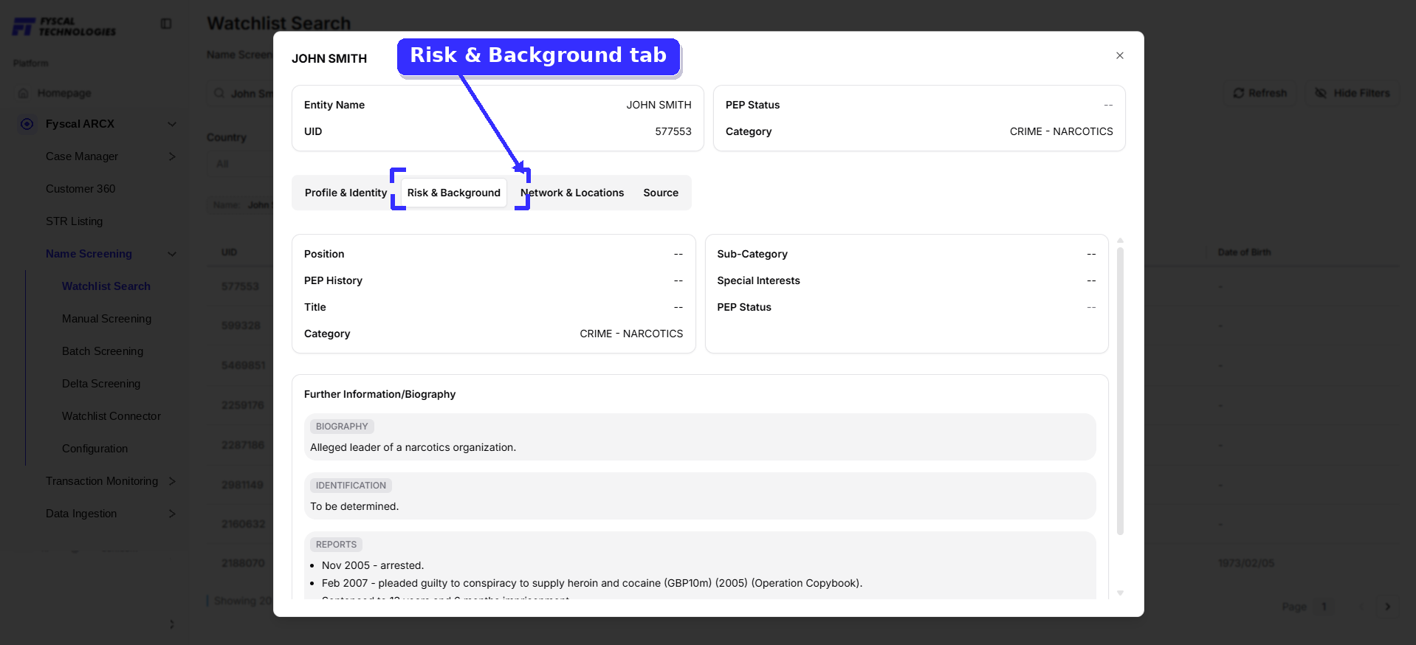Open the Country filter dropdown
1416x645 pixels.
[240, 164]
